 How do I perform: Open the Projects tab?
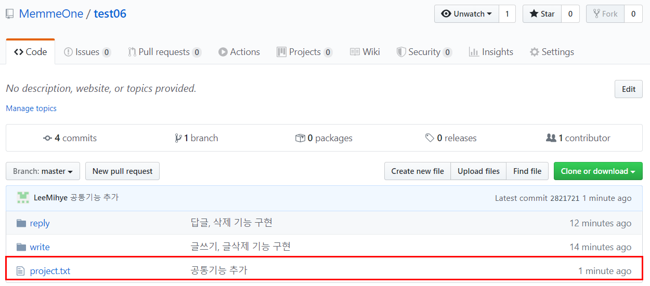pos(305,52)
